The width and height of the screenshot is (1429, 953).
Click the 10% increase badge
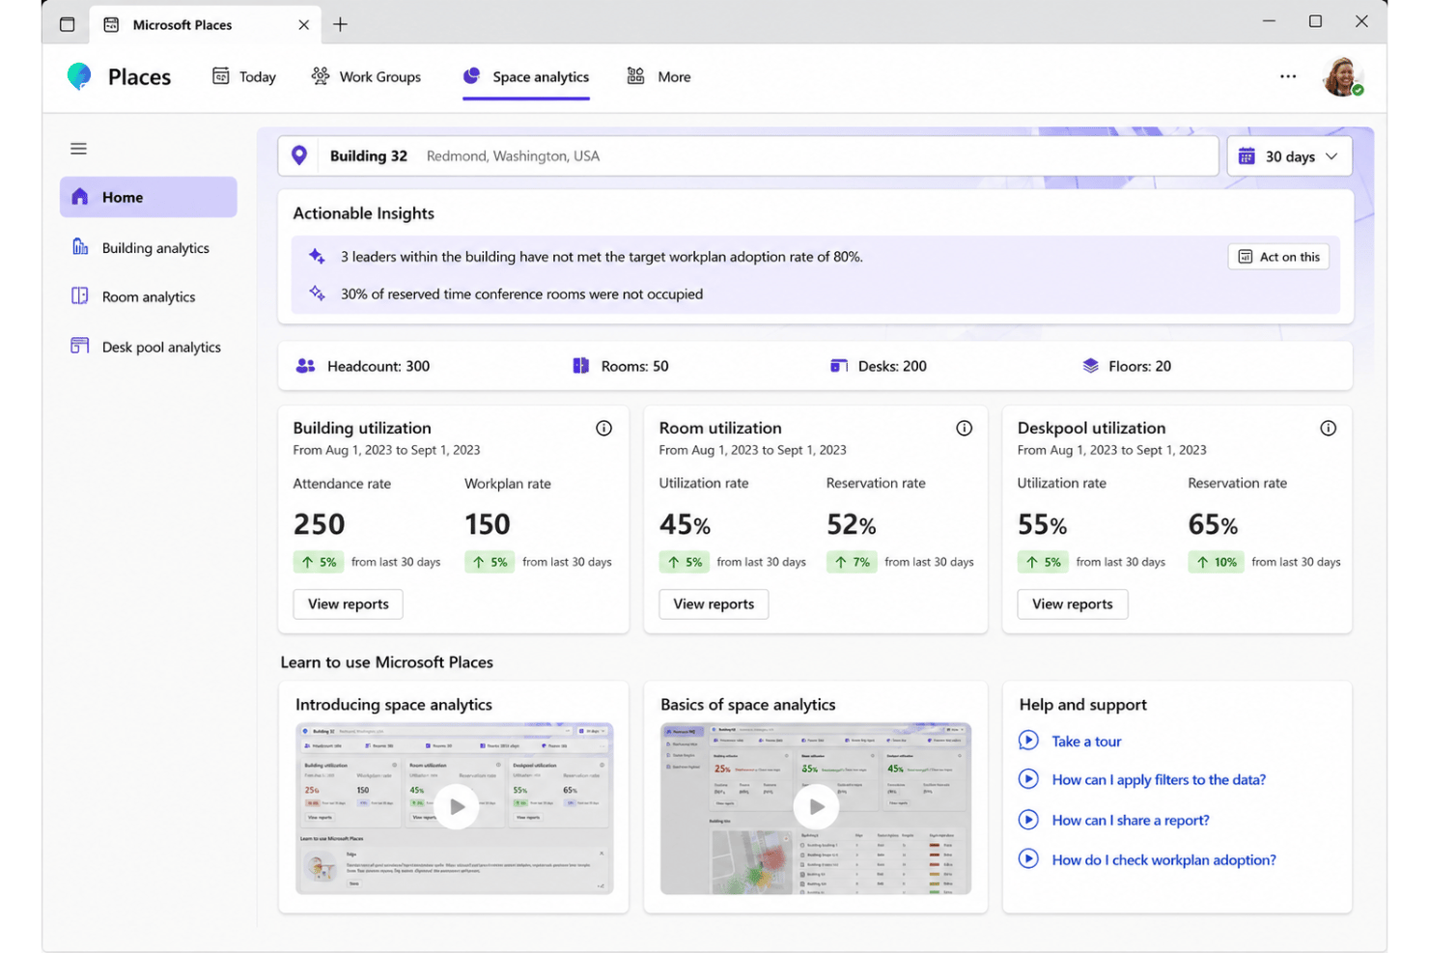click(1216, 562)
